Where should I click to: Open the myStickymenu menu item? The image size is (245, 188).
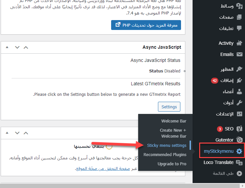[219, 151]
